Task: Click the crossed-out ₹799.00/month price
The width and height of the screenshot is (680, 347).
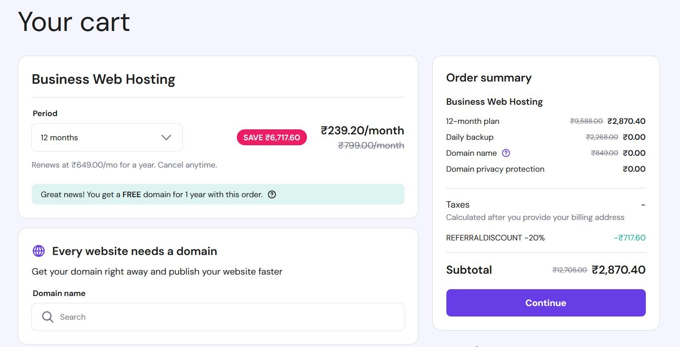Action: coord(371,145)
